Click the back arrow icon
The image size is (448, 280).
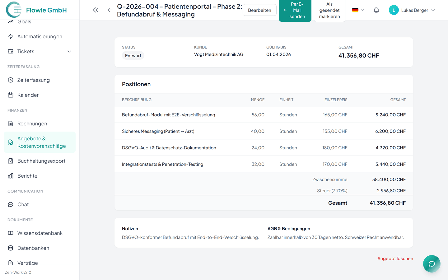[x=110, y=10]
